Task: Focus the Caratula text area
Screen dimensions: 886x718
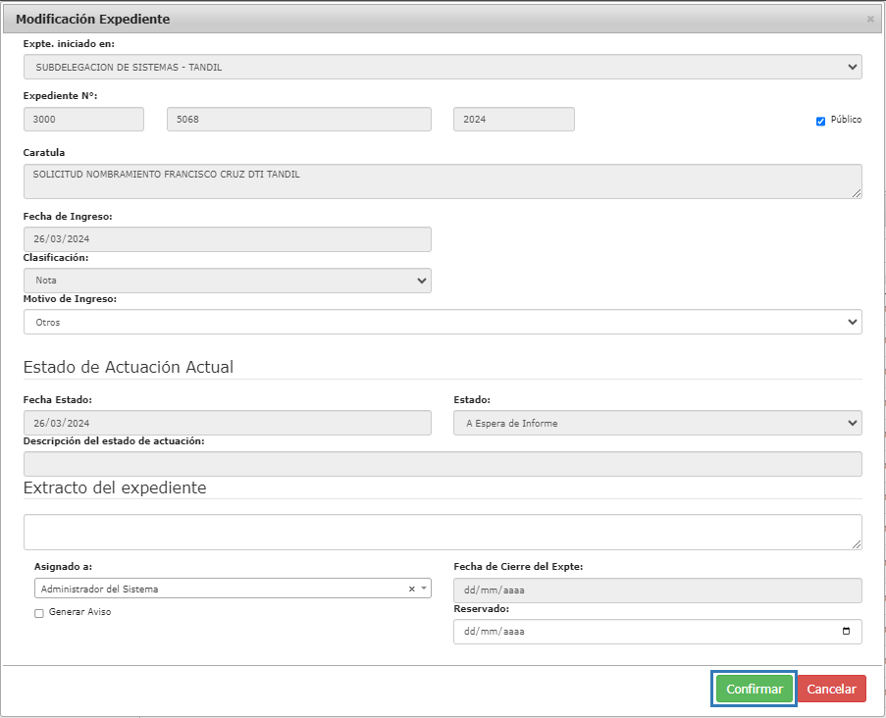Action: click(x=442, y=181)
